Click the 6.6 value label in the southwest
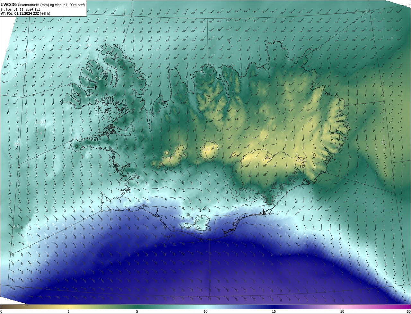Screen dimensions: 411x314 16,227
